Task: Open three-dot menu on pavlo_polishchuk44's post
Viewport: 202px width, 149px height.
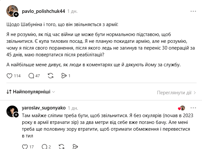Action: (193, 11)
